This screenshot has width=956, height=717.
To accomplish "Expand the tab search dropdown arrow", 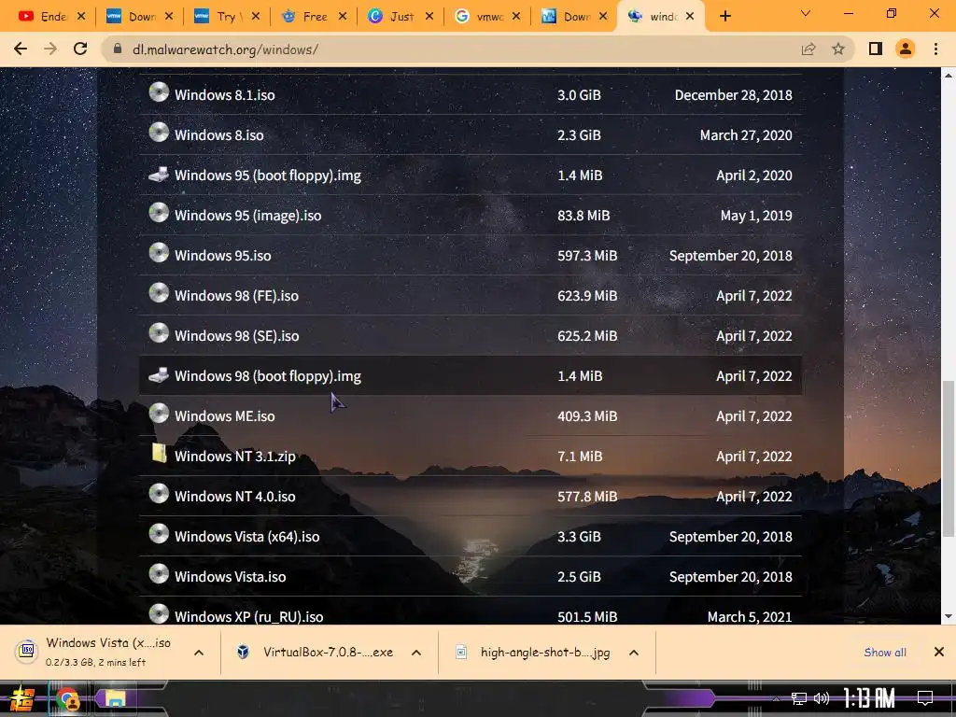I will coord(805,13).
